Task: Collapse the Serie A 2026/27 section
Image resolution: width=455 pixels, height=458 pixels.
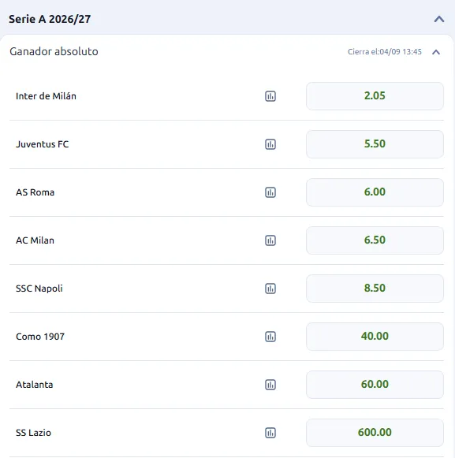Action: tap(439, 19)
